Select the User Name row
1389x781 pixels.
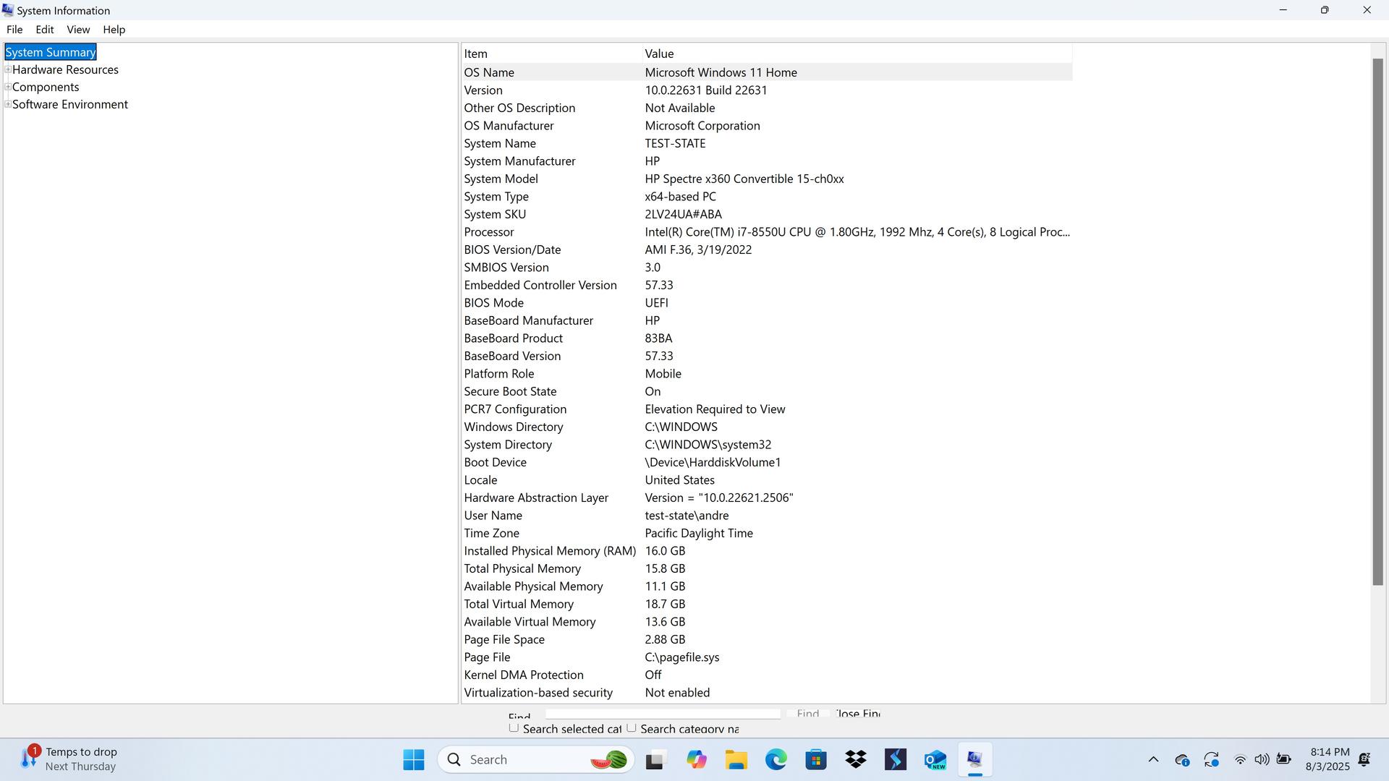[767, 516]
